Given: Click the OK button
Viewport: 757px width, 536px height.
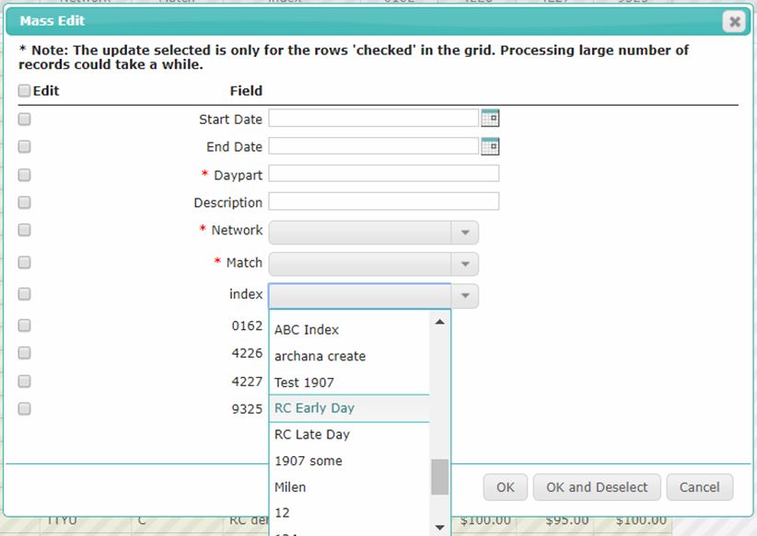Looking at the screenshot, I should click(505, 487).
